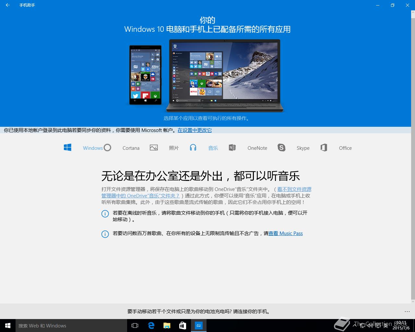This screenshot has height=332, width=415.
Task: Select the Phone Companion taskbar icon
Action: pos(198,326)
